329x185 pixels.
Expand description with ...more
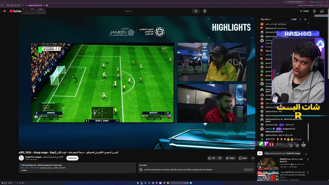[23, 170]
